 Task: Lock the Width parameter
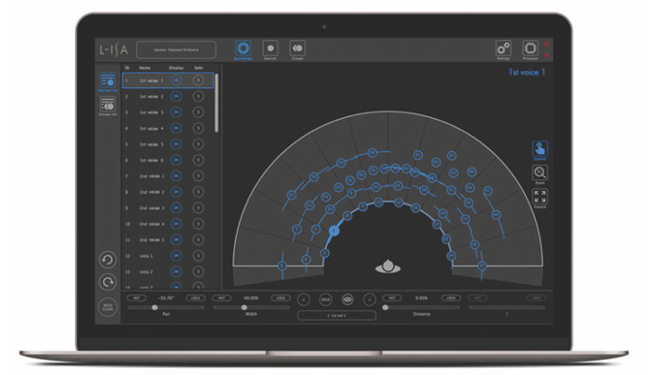280,298
